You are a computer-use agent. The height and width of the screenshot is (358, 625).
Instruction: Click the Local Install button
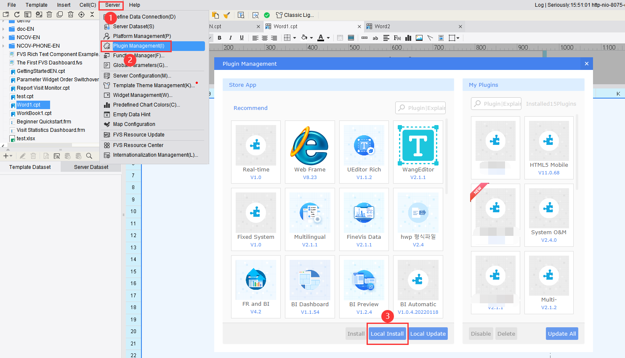(387, 334)
